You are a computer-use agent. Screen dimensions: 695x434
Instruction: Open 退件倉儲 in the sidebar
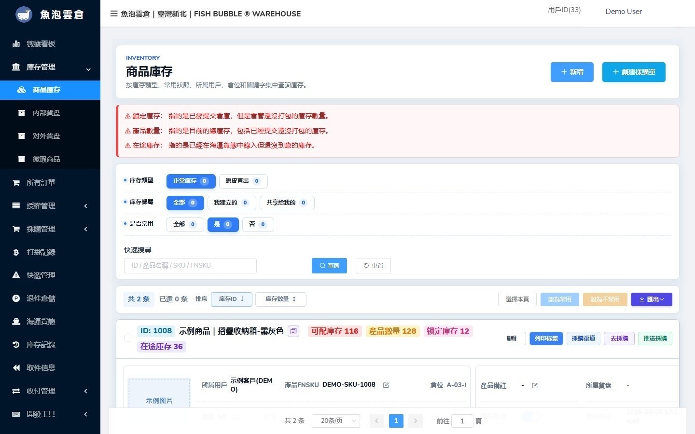pyautogui.click(x=50, y=298)
